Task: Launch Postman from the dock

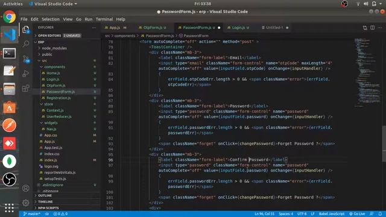Action: (10, 125)
